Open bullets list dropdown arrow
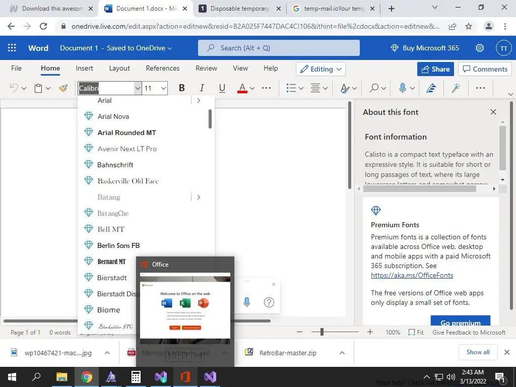516x387 pixels. [x=301, y=88]
